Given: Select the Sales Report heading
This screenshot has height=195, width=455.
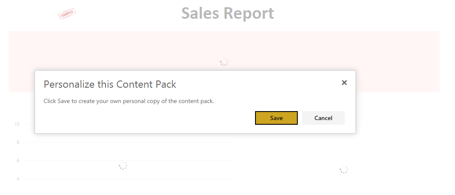Looking at the screenshot, I should [227, 13].
